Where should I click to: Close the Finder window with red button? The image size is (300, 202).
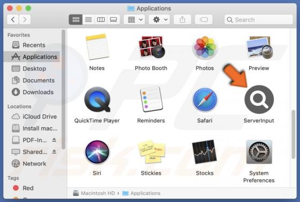(x=10, y=8)
